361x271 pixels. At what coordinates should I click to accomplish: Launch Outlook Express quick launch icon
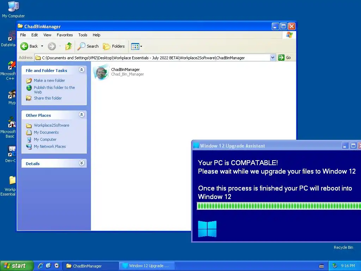[x=48, y=266]
